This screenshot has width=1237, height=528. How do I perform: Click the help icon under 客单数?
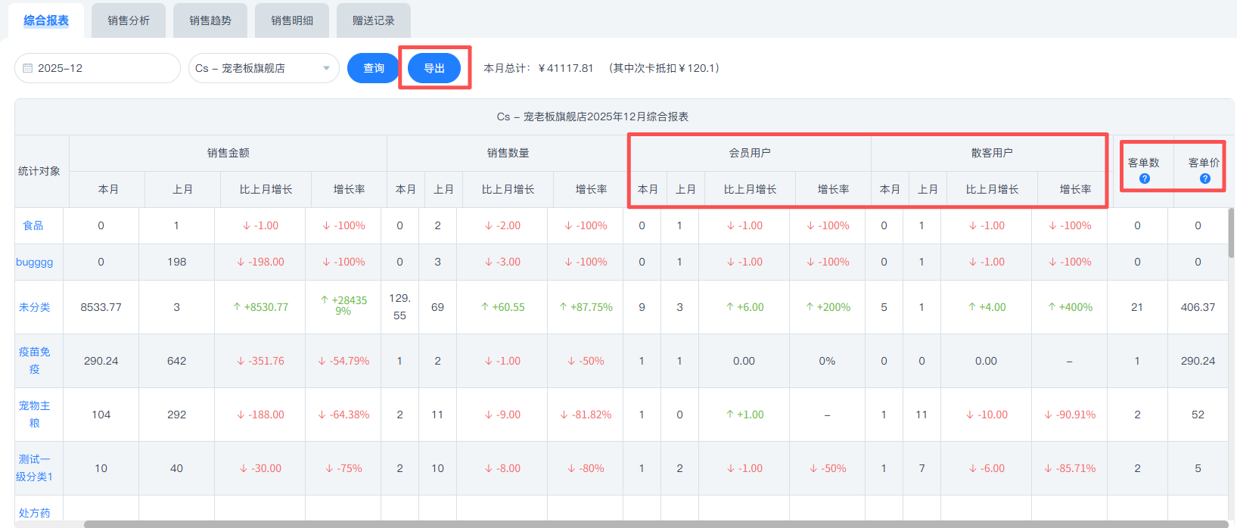[x=1144, y=179]
